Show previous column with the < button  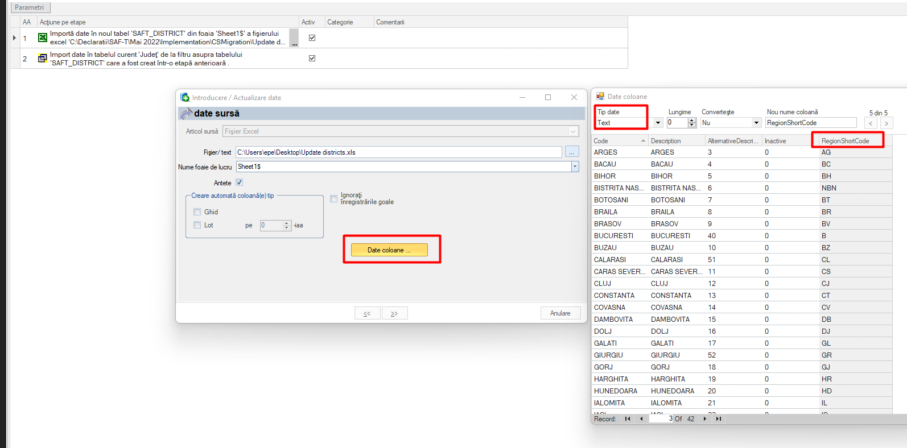(x=871, y=123)
